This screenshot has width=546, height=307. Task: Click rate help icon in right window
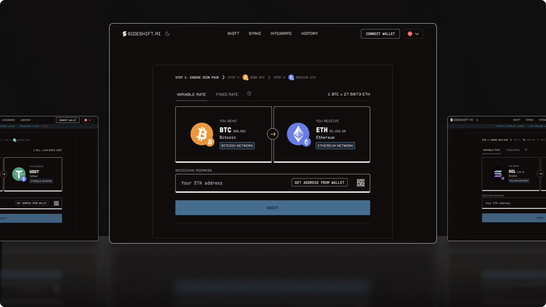tap(526, 150)
